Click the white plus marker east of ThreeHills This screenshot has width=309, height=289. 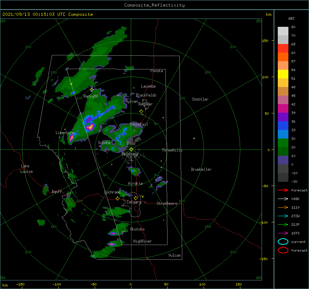pos(194,138)
